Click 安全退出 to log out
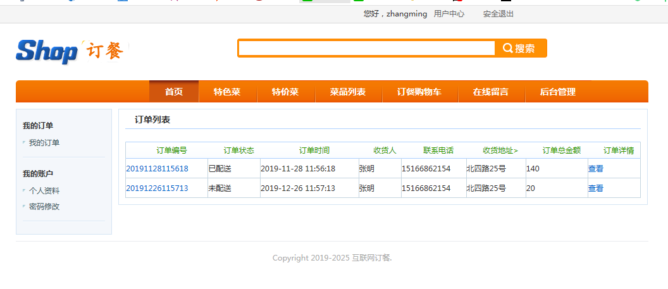668x289 pixels. pyautogui.click(x=498, y=14)
